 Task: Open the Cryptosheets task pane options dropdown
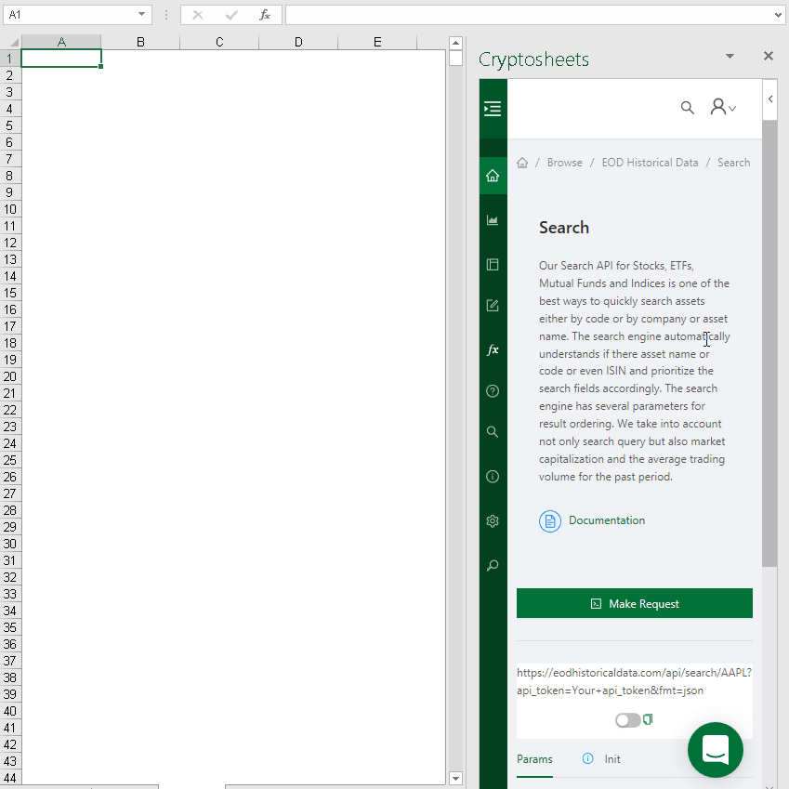(x=730, y=56)
